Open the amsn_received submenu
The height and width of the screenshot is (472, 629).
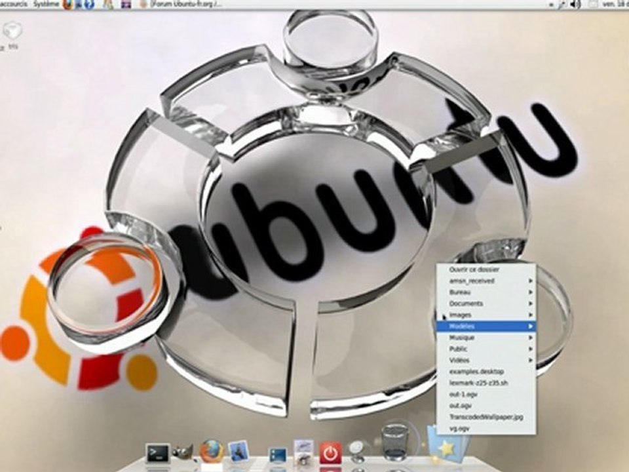coord(486,281)
